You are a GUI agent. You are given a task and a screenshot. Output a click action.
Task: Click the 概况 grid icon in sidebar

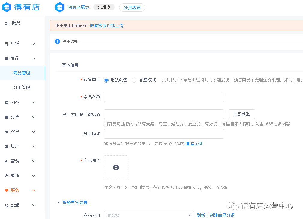point(7,23)
